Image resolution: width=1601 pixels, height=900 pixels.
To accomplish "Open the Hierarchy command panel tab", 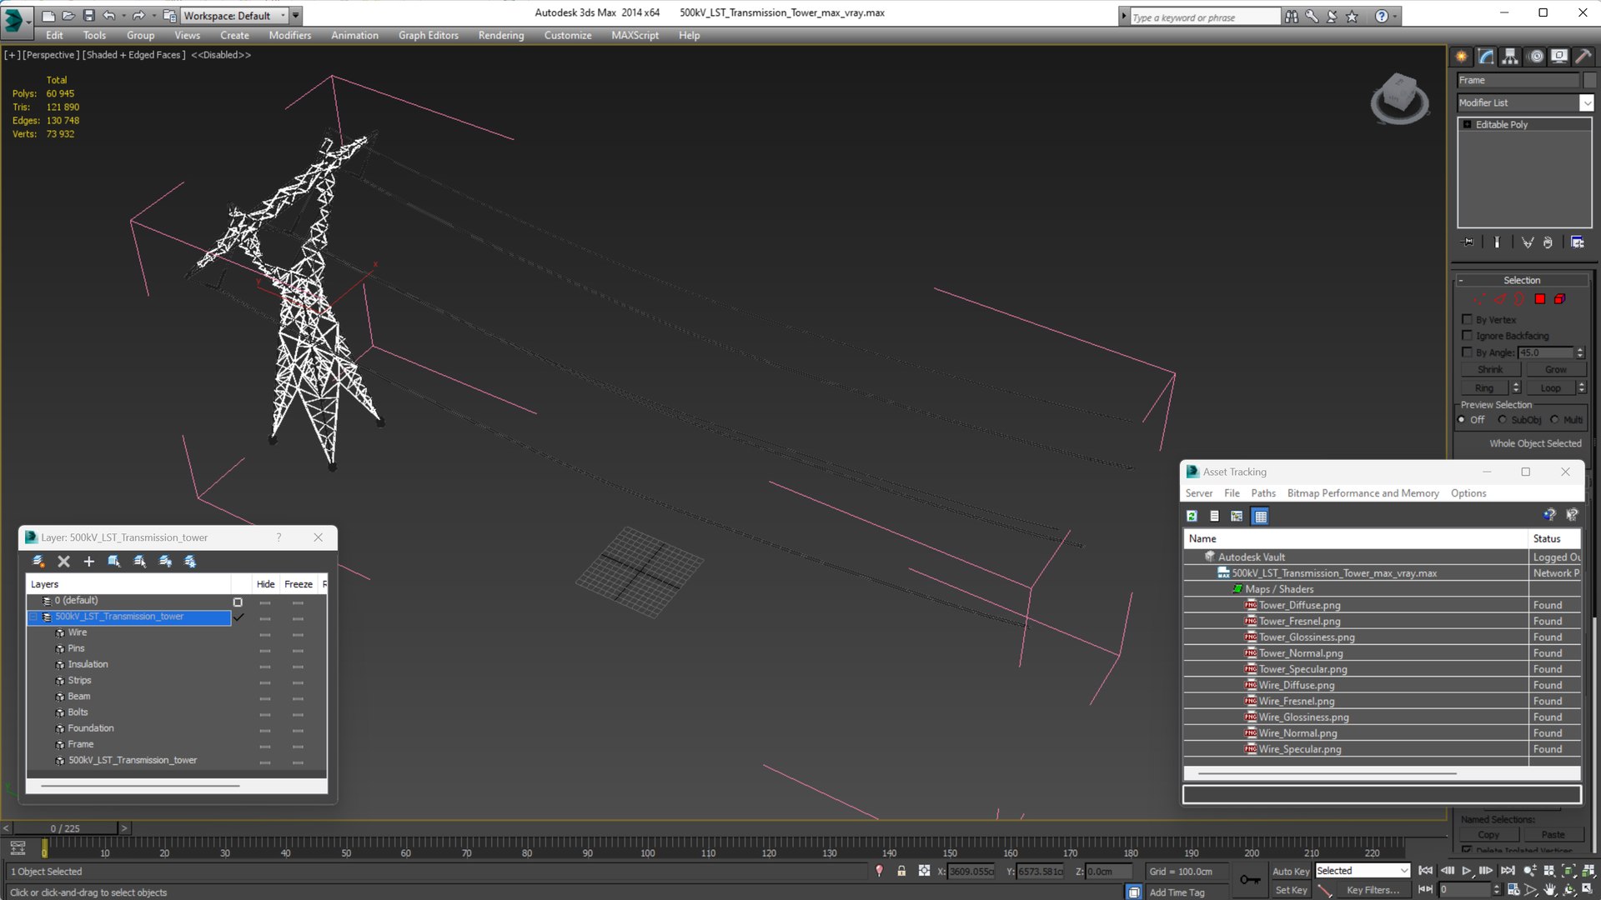I will click(x=1510, y=57).
